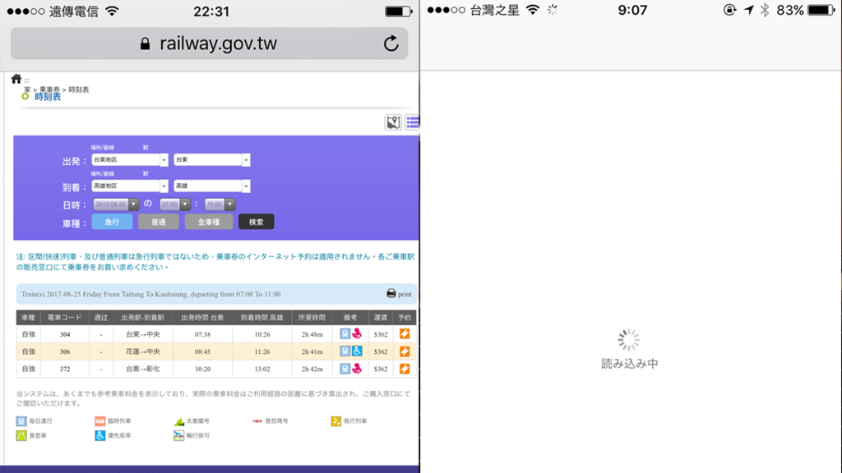Click the 普悠瑪号 NEW legend icon
This screenshot has width=842, height=473.
(257, 421)
